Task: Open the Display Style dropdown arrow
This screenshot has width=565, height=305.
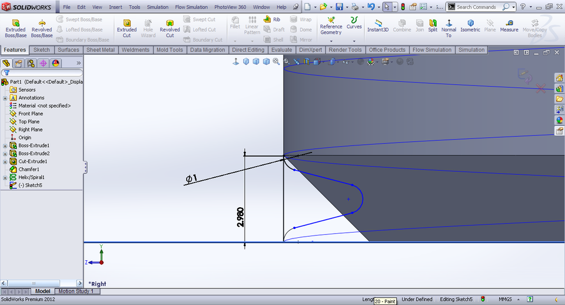Action: pyautogui.click(x=338, y=62)
